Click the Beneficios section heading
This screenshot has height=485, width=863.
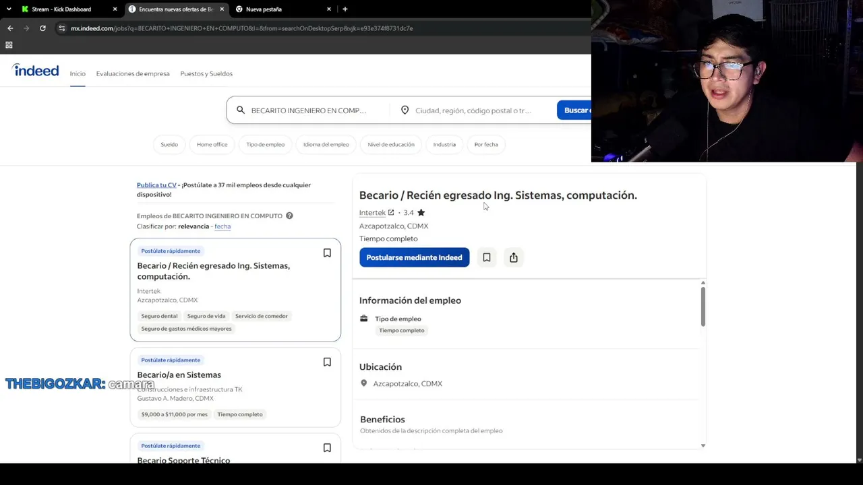click(382, 420)
